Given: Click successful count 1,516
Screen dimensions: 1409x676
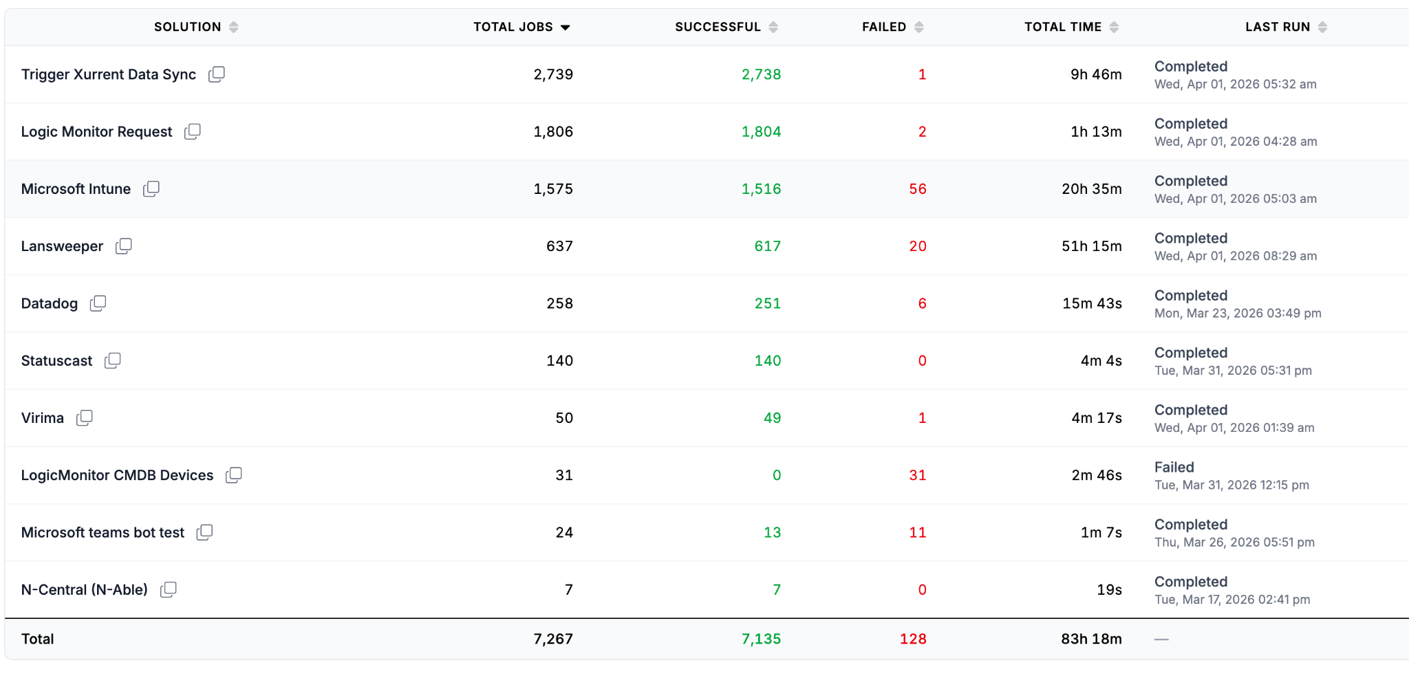Looking at the screenshot, I should 761,188.
